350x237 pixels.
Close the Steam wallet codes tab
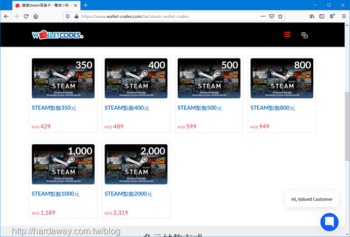click(75, 5)
